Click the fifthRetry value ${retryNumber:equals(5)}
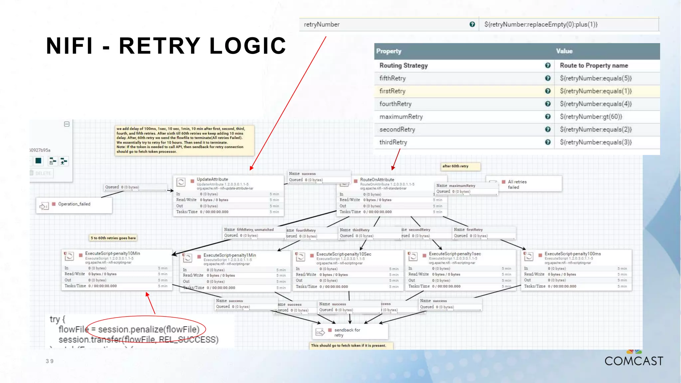Viewport: 681px width, 383px height. coord(596,78)
